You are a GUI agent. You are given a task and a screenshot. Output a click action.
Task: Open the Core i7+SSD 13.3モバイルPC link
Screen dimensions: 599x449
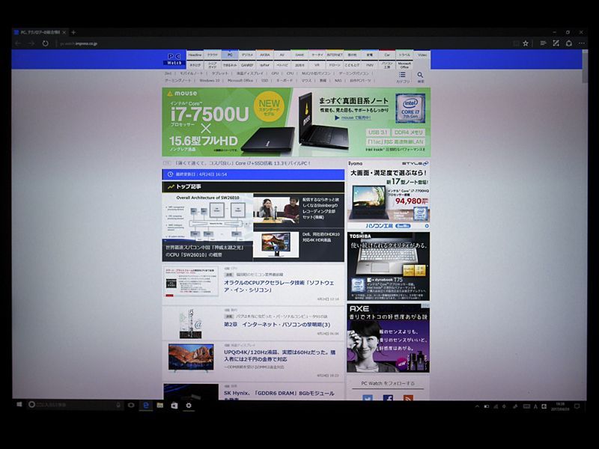pyautogui.click(x=243, y=163)
